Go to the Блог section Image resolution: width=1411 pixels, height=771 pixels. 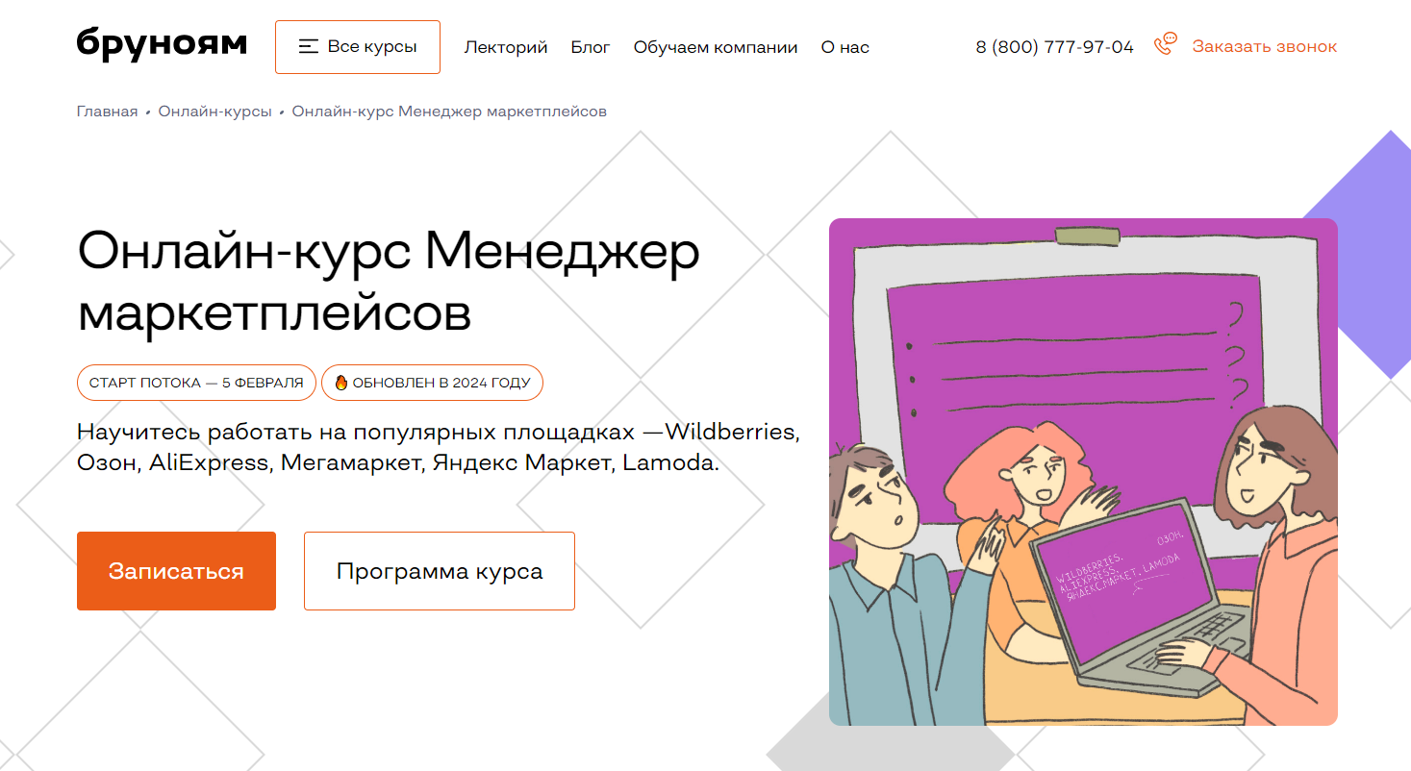tap(591, 47)
